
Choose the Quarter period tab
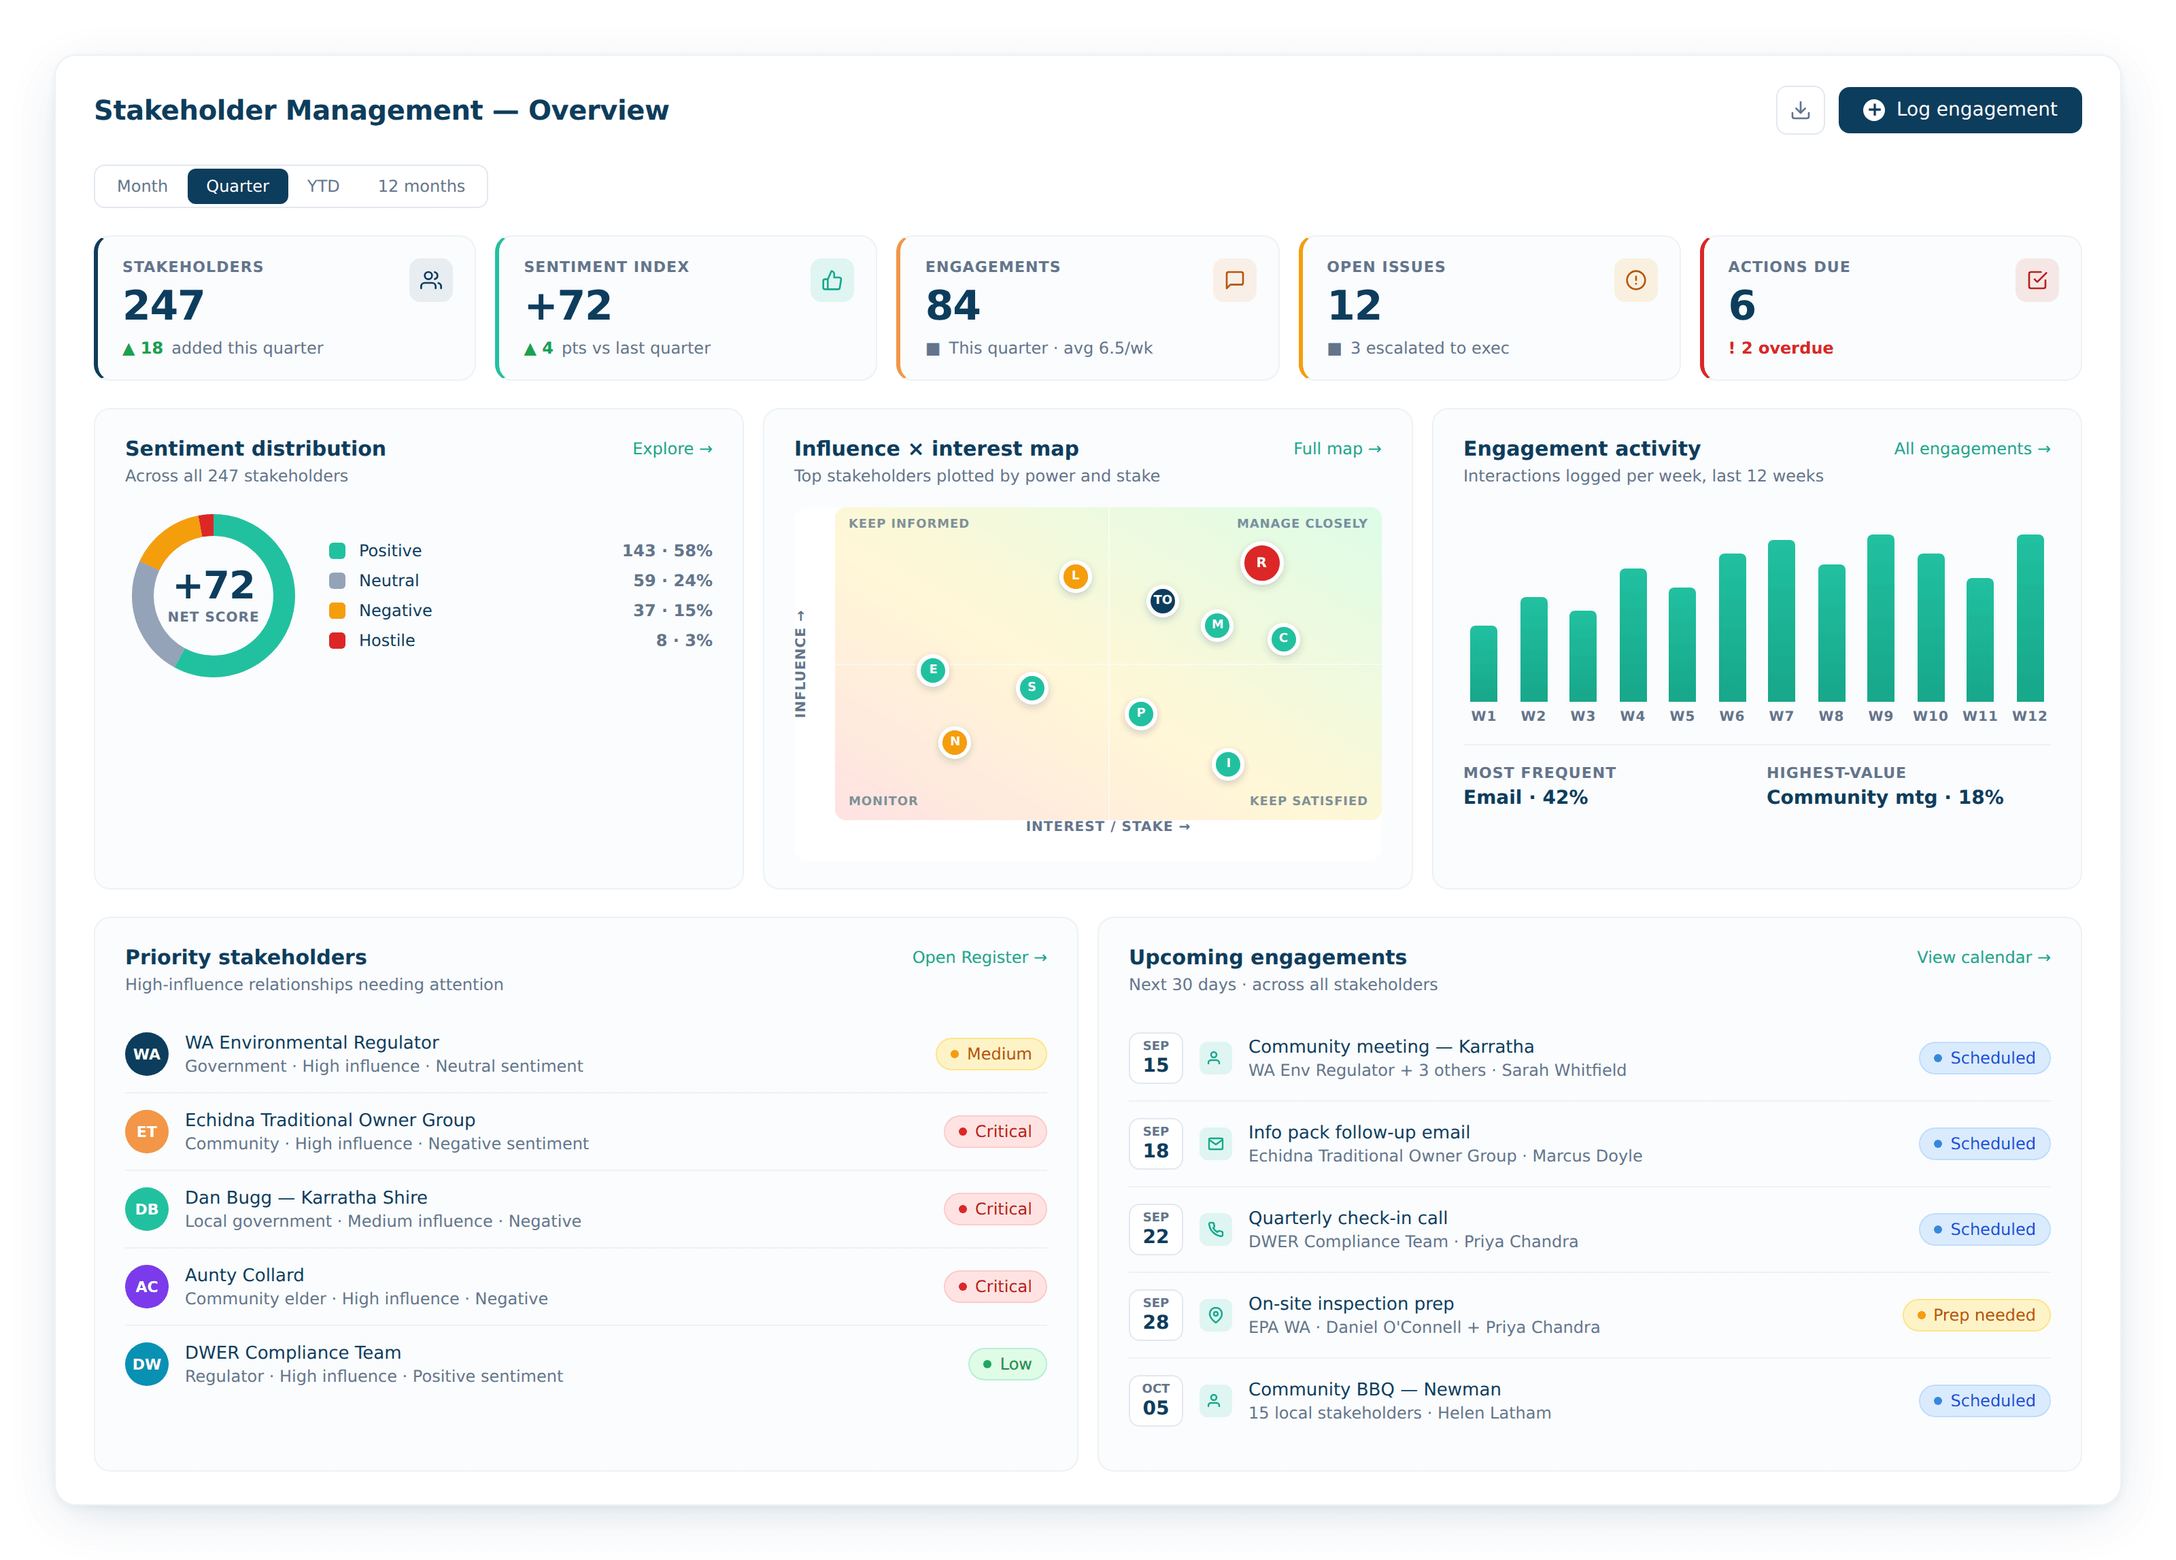point(237,186)
